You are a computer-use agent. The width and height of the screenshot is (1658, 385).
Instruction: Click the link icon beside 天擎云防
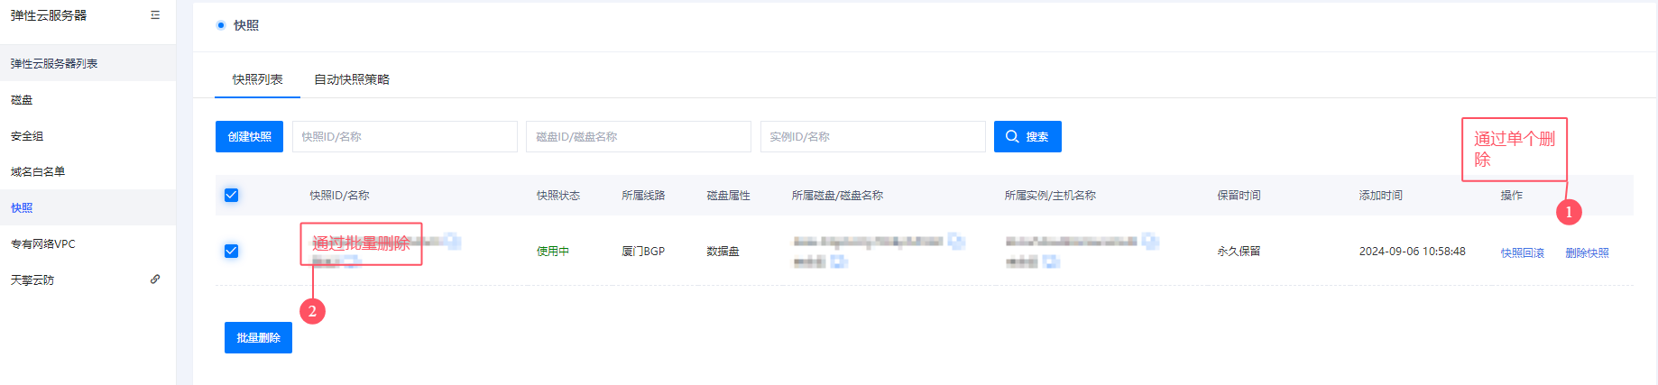click(155, 280)
